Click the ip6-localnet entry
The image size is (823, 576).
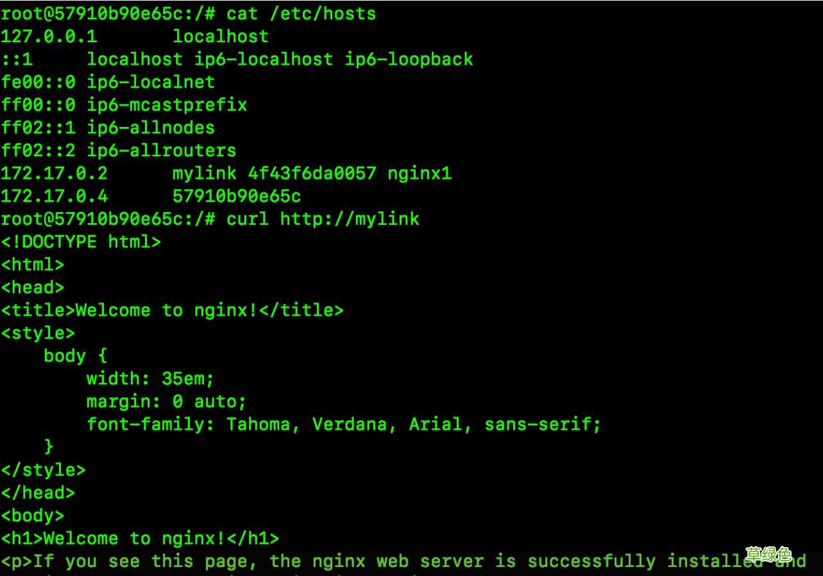(151, 82)
